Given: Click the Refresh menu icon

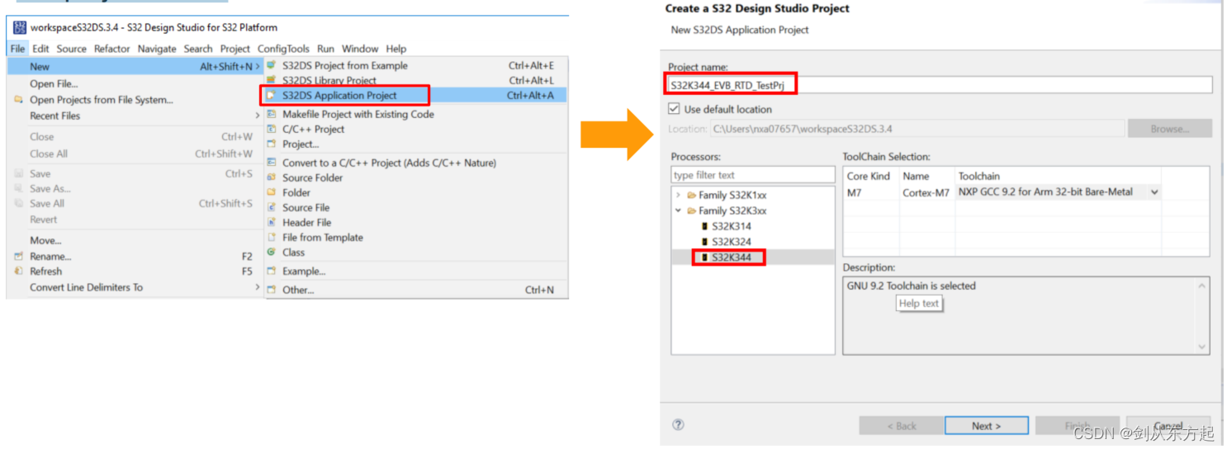Looking at the screenshot, I should tap(18, 271).
